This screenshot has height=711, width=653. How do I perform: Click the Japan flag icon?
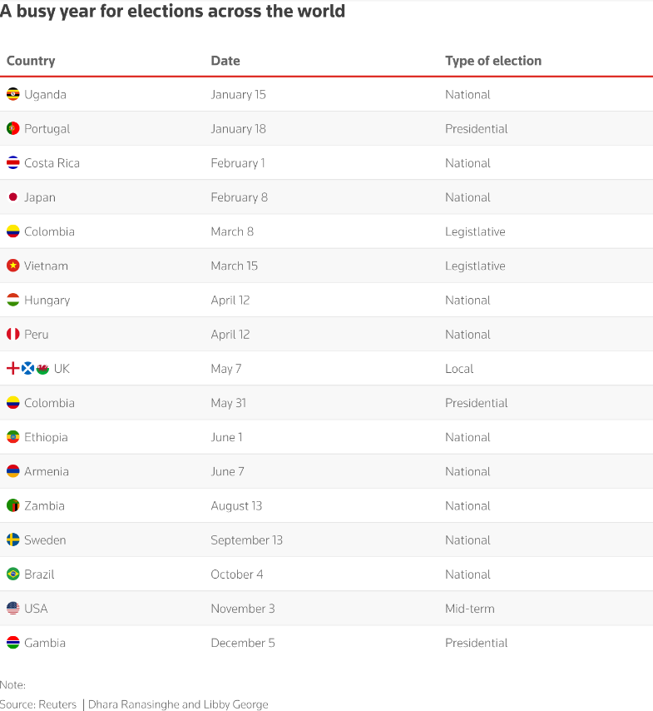click(x=12, y=197)
